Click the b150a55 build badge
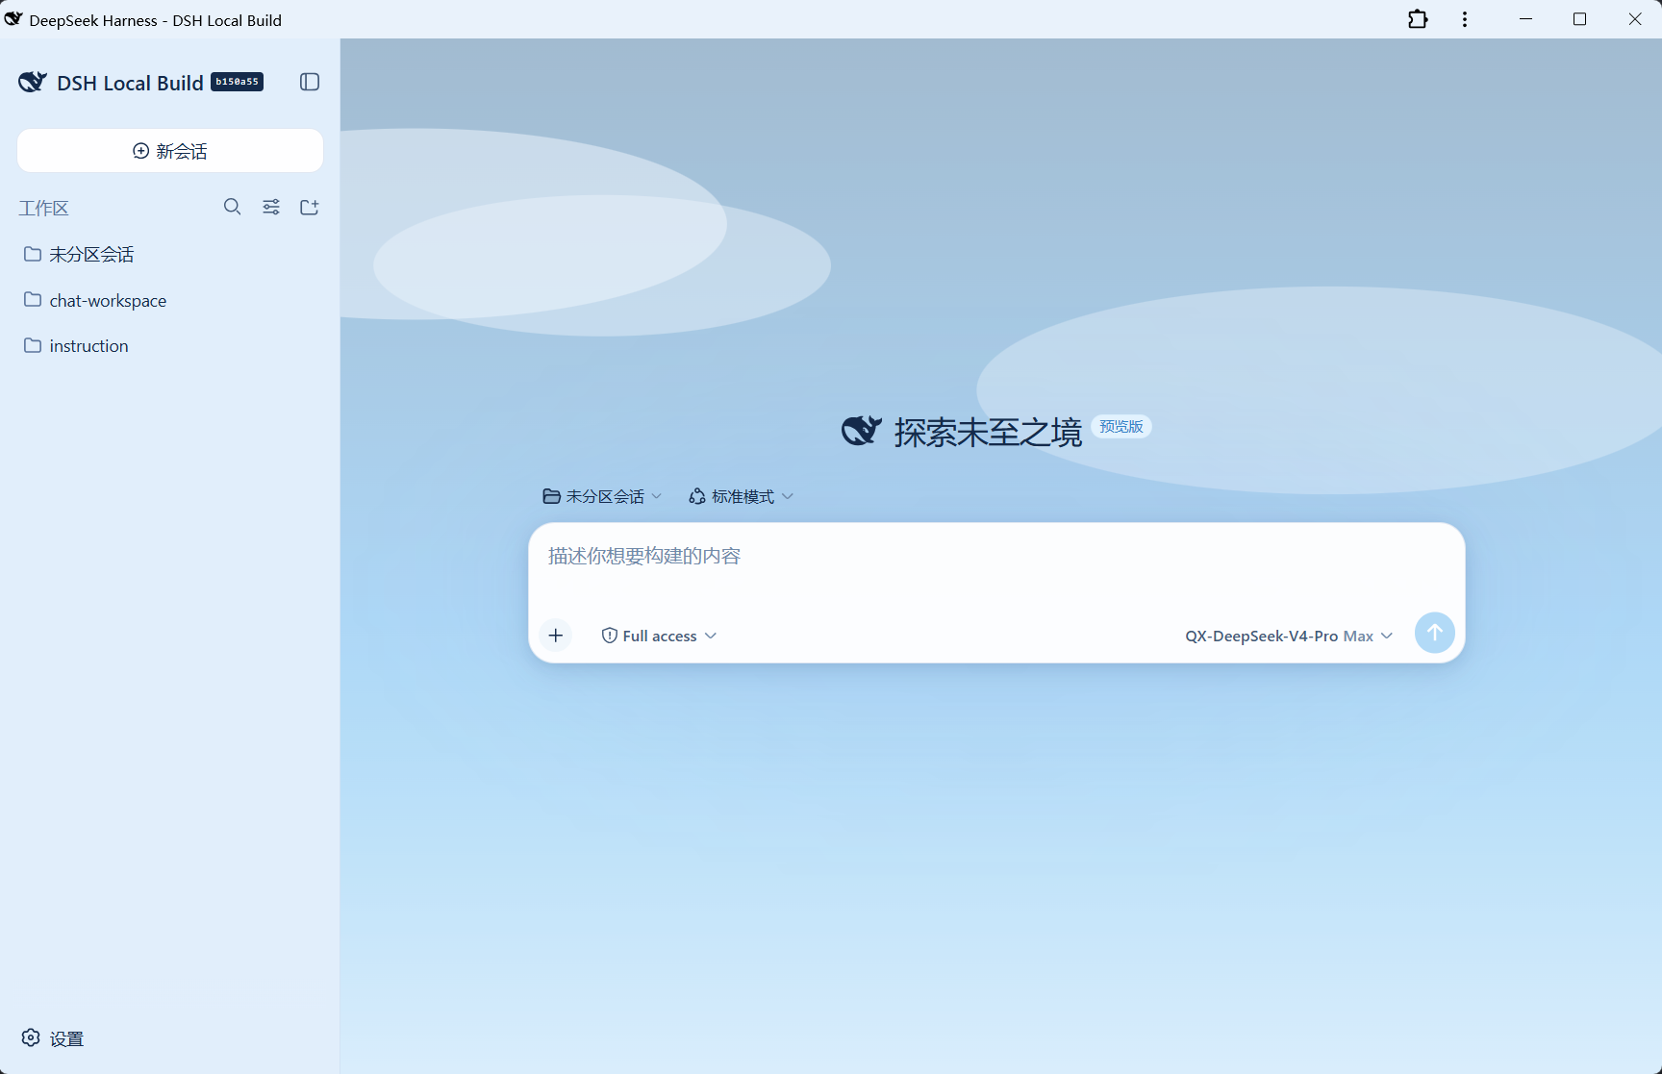Viewport: 1662px width, 1074px height. tap(237, 82)
